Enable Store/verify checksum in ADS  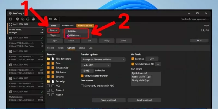[x=82, y=86]
